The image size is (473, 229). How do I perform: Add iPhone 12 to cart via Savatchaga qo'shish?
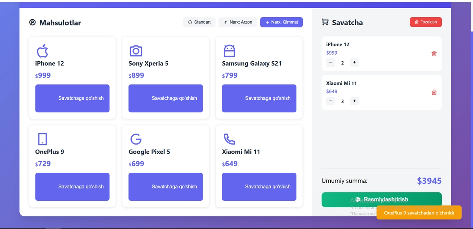pyautogui.click(x=72, y=98)
